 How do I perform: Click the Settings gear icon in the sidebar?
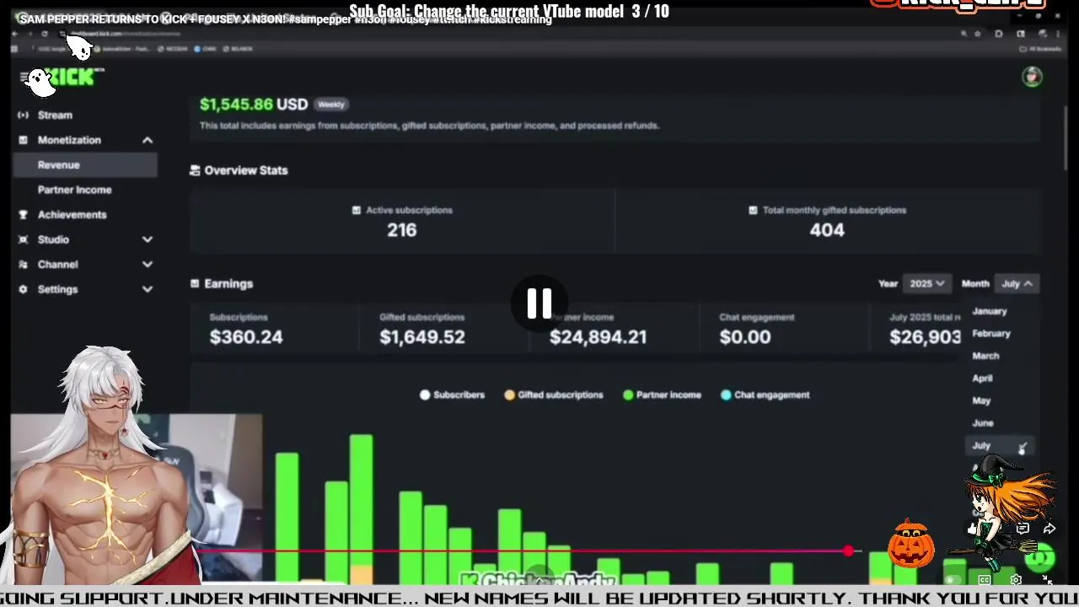[x=23, y=289]
